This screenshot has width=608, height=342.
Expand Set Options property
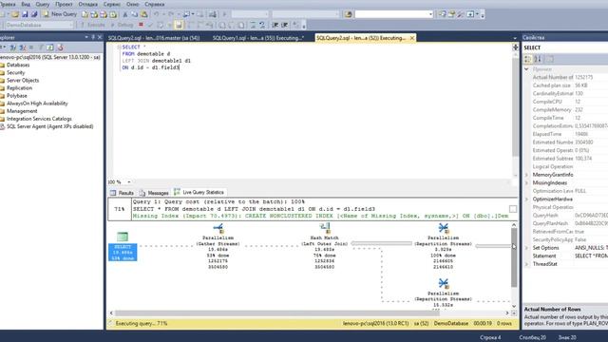point(526,248)
